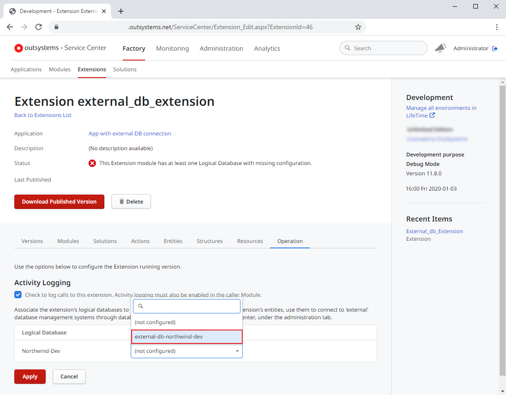Open the Monitoring menu
This screenshot has height=395, width=506.
[172, 48]
